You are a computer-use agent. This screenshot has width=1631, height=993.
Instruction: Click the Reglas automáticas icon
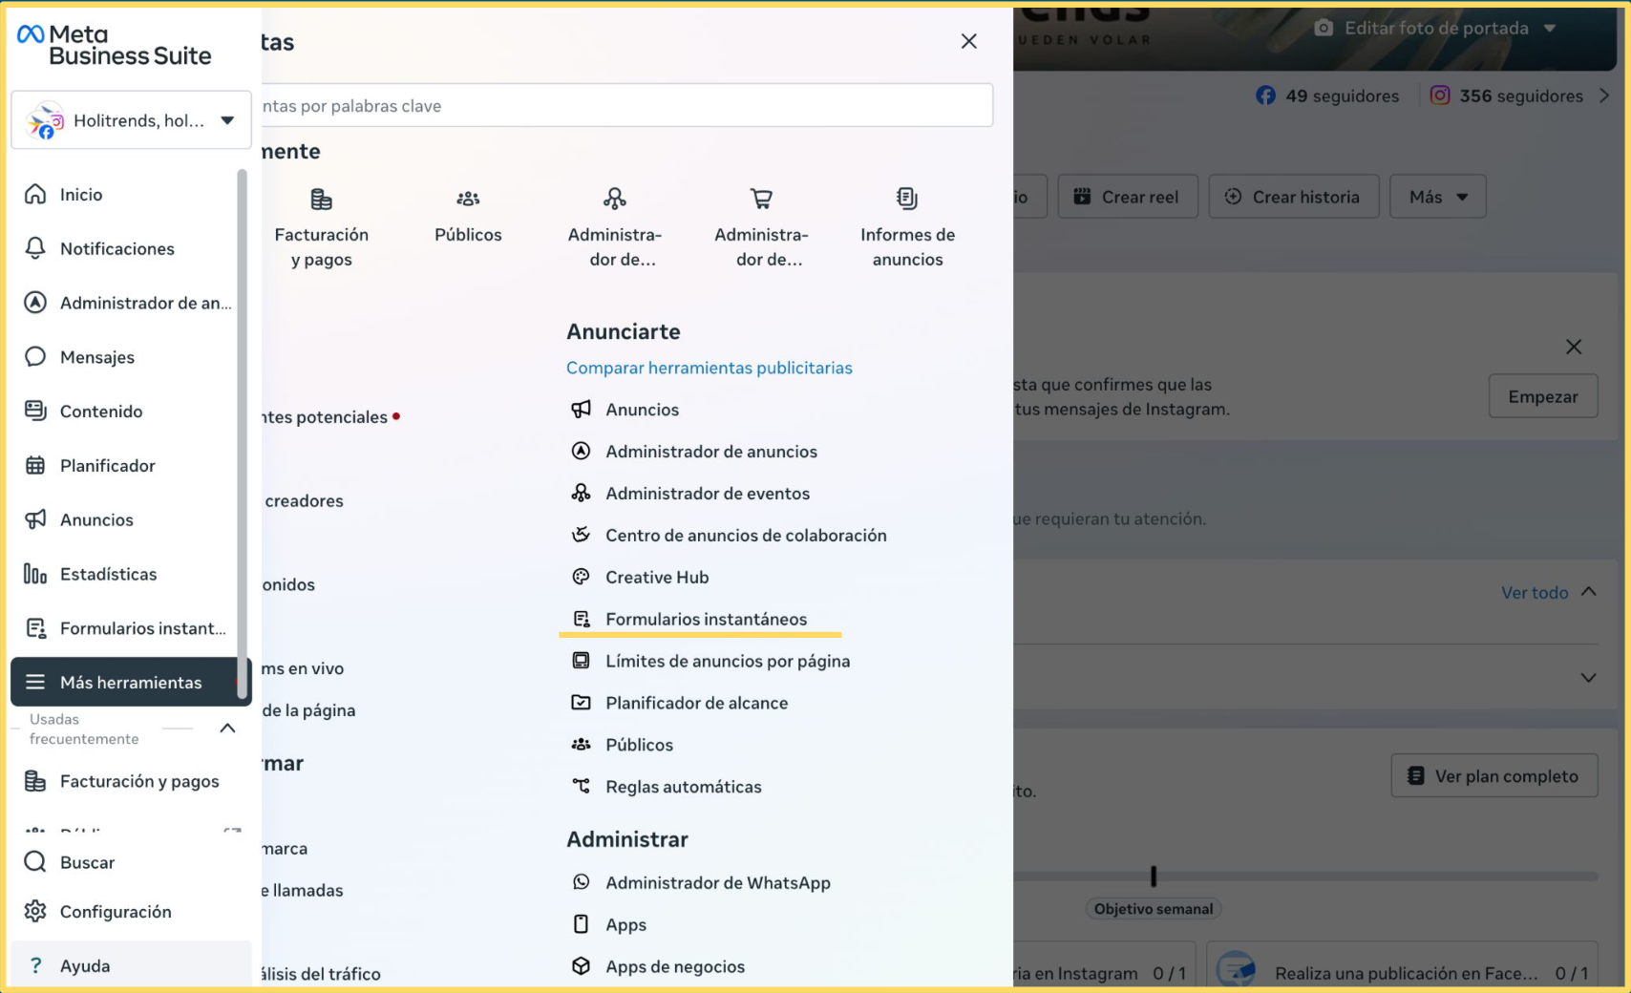[581, 788]
